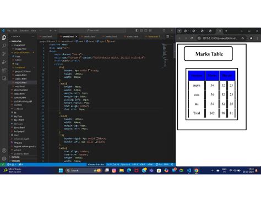This screenshot has width=261, height=202.
Task: Click the remote indicator in status bar
Action: pos(3,164)
